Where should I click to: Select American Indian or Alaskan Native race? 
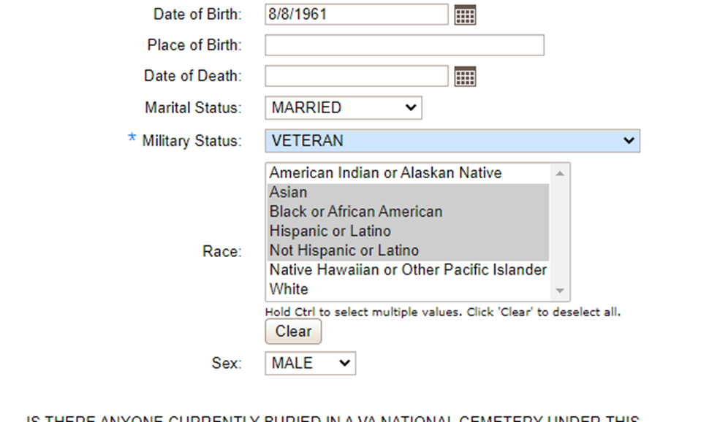coord(385,173)
